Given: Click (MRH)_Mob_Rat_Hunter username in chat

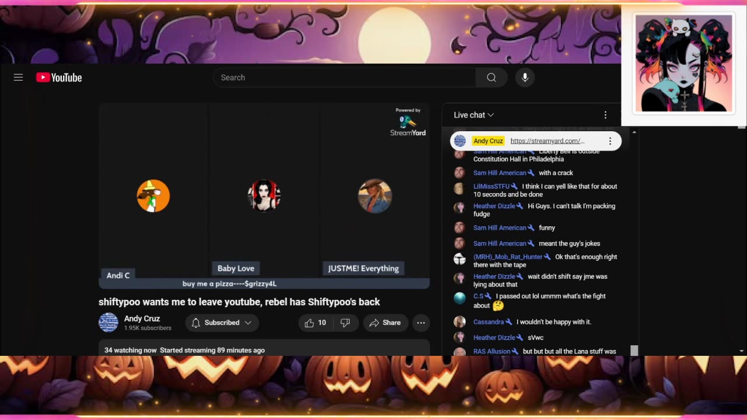Looking at the screenshot, I should click(508, 257).
